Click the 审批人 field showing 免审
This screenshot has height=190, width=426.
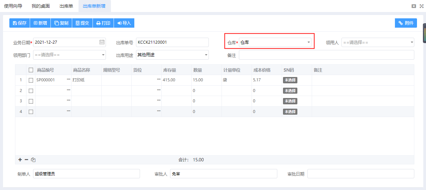(224, 174)
